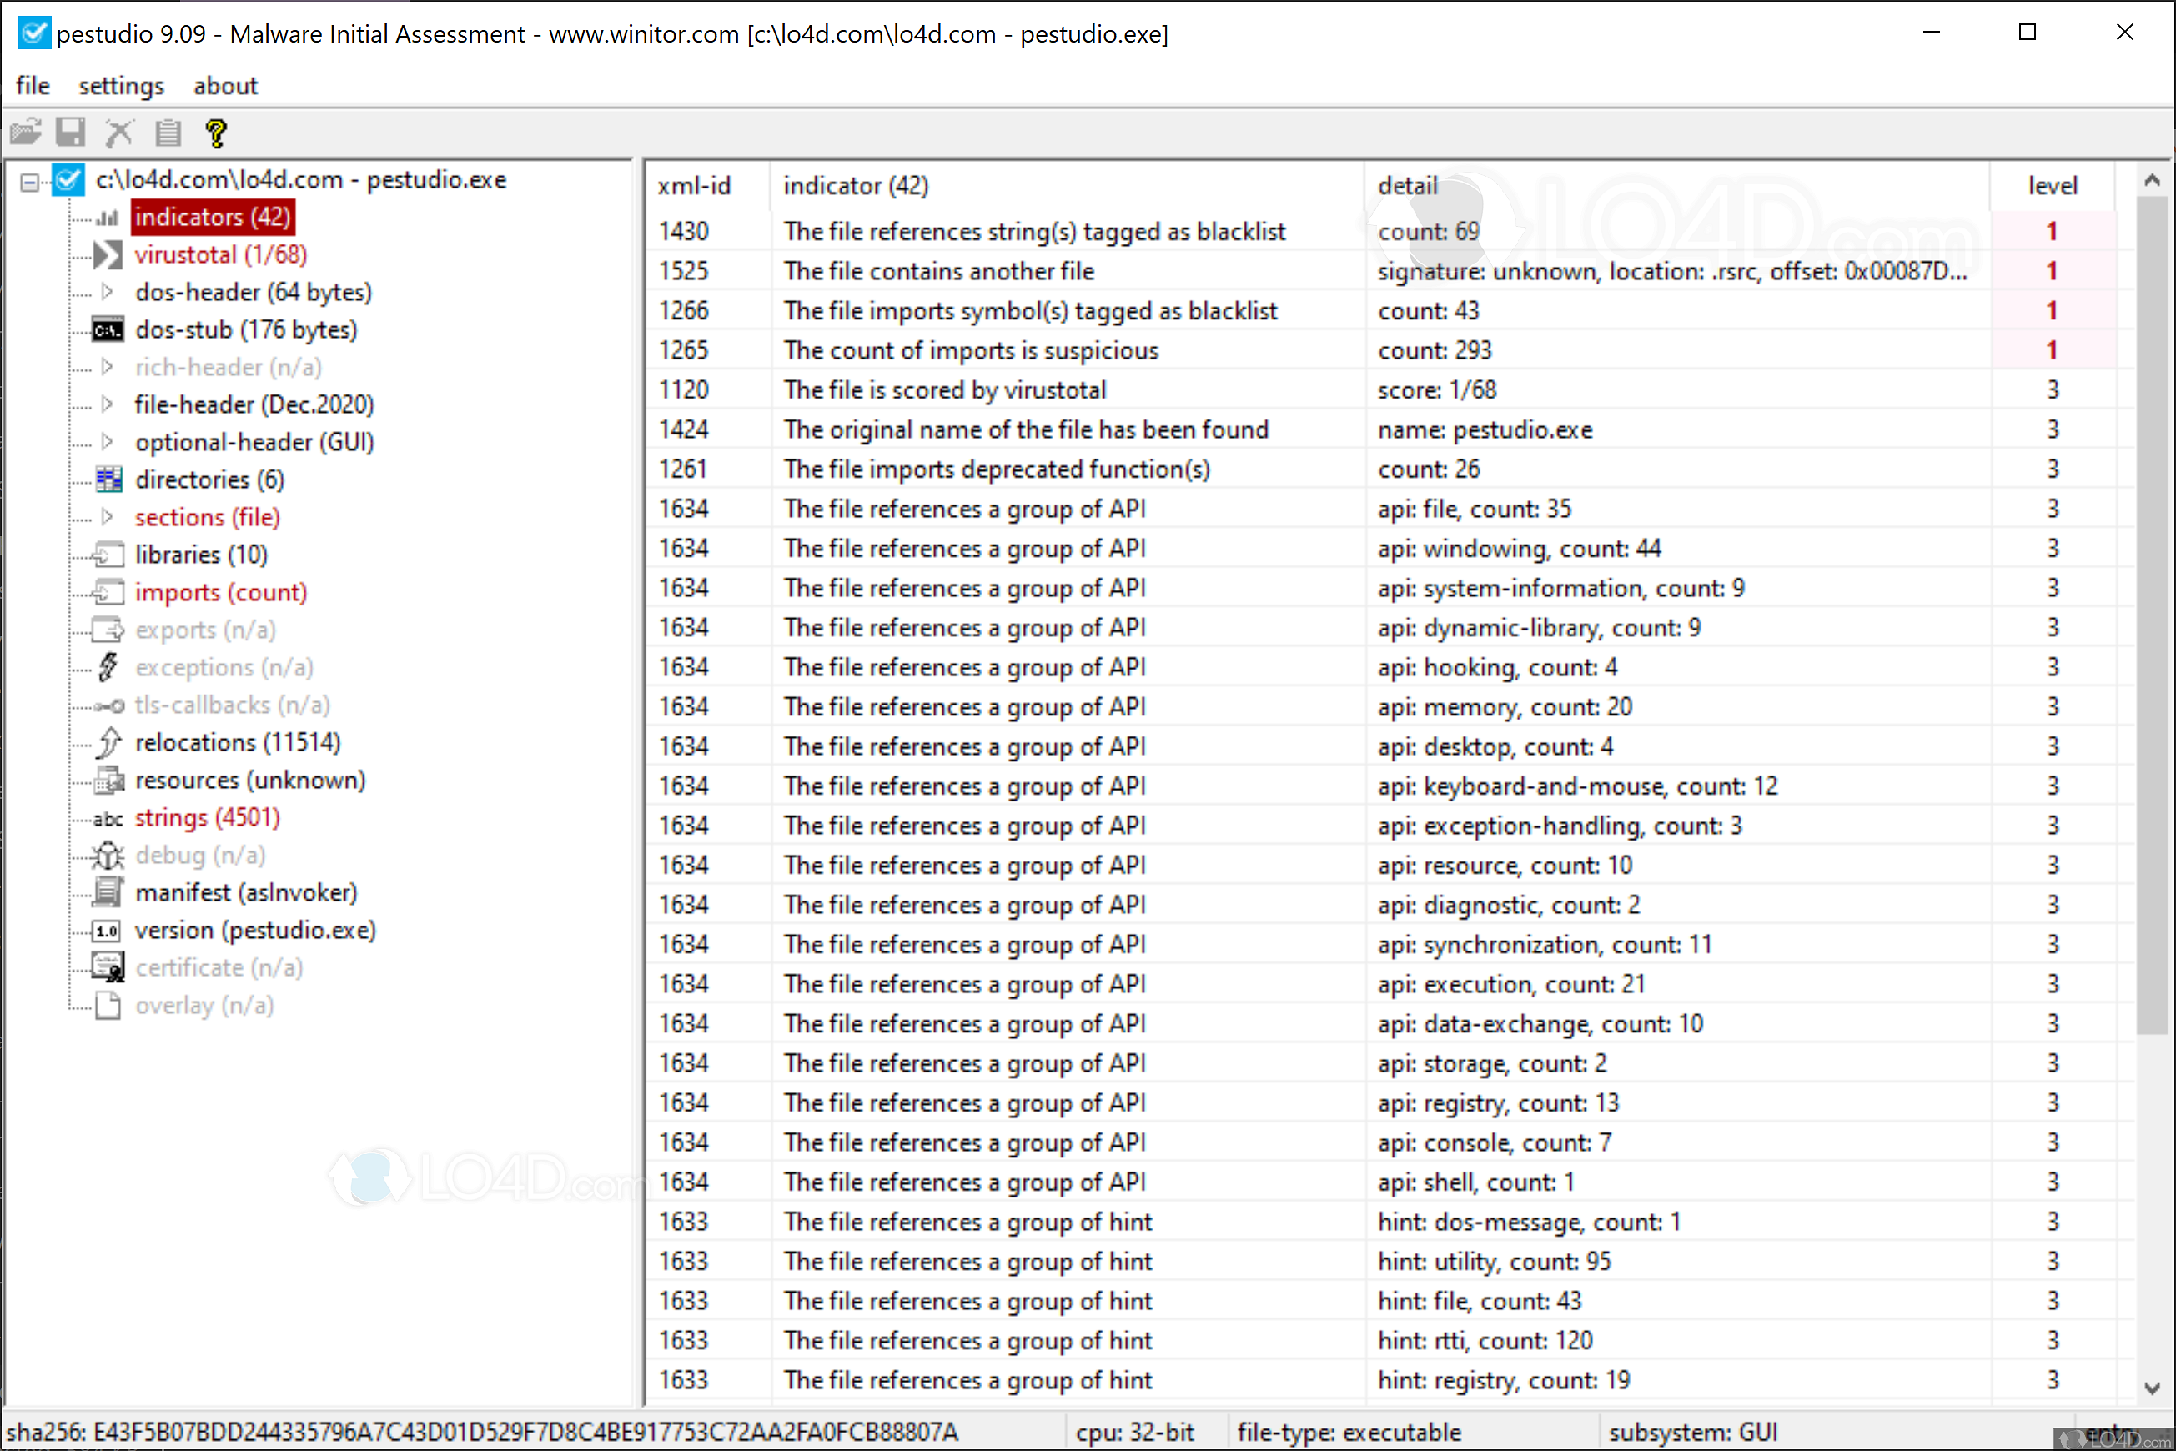2176x1451 pixels.
Task: Select the indicators chart icon in the tree
Action: click(107, 217)
